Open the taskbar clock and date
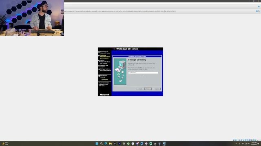This screenshot has width=261, height=146. coord(254,144)
